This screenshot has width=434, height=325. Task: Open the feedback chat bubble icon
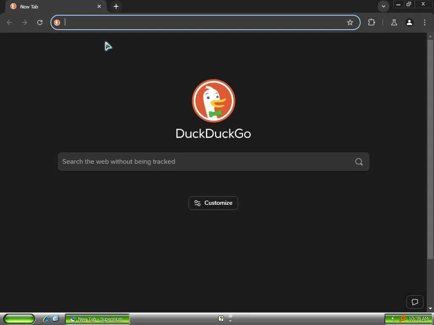tap(415, 302)
